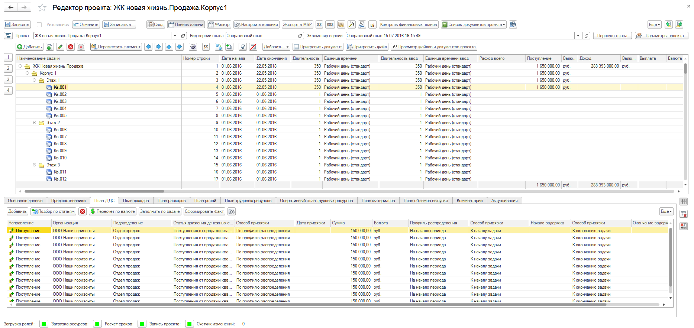Image resolution: width=694 pixels, height=328 pixels.
Task: Move task up with blue arrow
Action: (x=169, y=47)
